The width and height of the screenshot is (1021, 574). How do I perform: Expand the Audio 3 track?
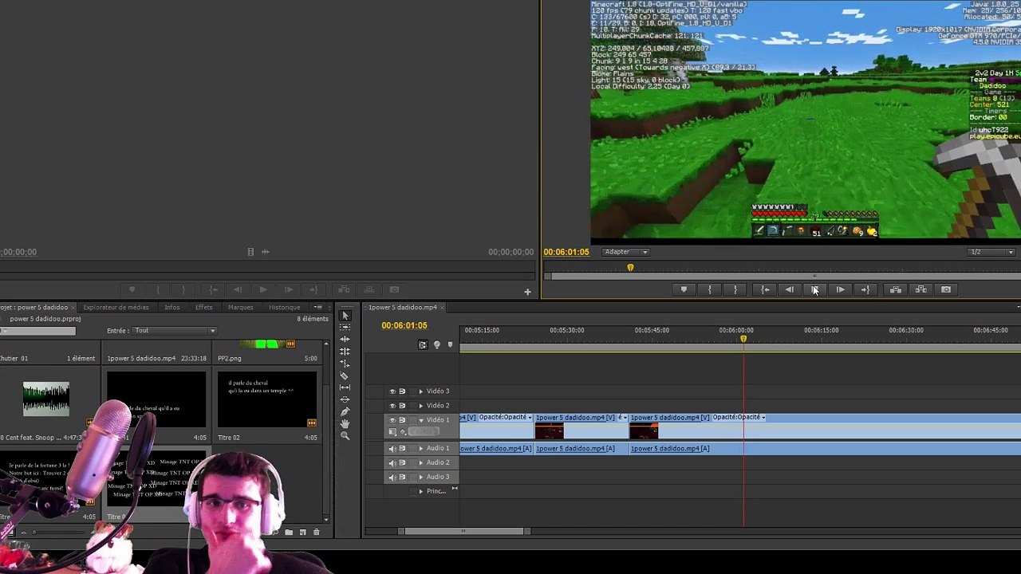421,478
